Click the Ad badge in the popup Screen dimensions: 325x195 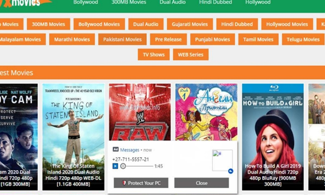115,150
